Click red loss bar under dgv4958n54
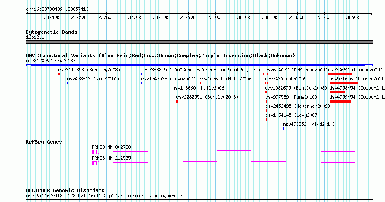 point(337,92)
